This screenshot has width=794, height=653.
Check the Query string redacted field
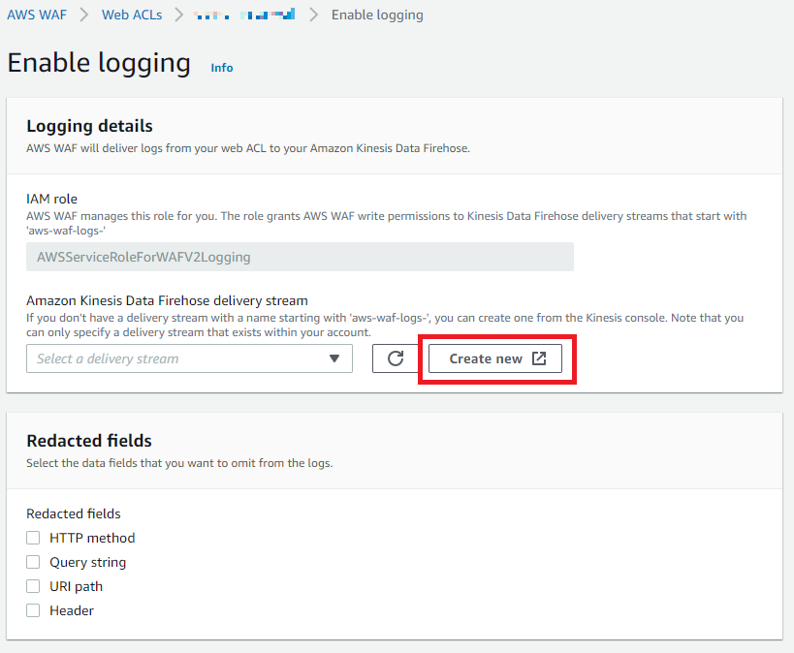coord(33,562)
